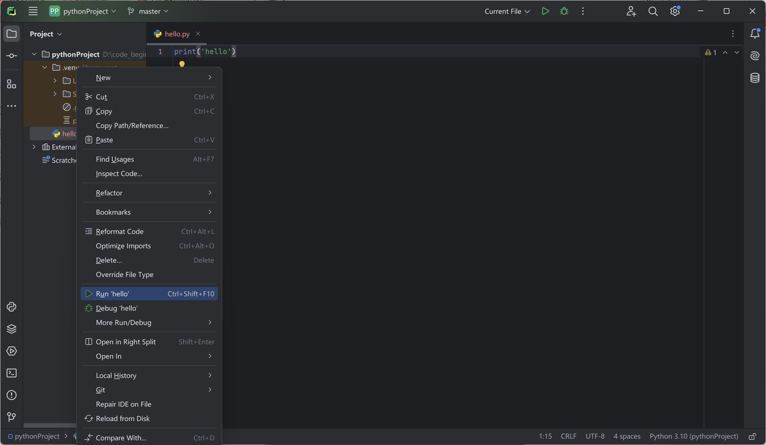766x445 pixels.
Task: Open the Terminal tool window
Action: (12, 373)
